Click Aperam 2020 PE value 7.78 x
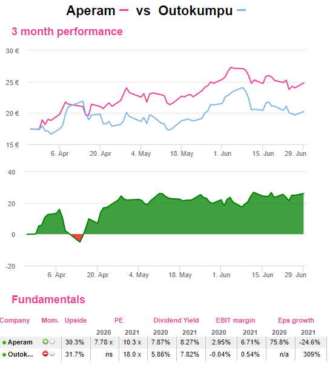 (104, 342)
